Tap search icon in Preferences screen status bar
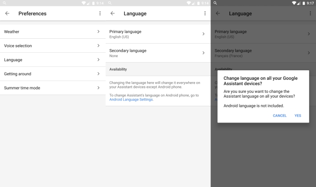Image resolution: width=316 pixels, height=187 pixels. [4, 3]
